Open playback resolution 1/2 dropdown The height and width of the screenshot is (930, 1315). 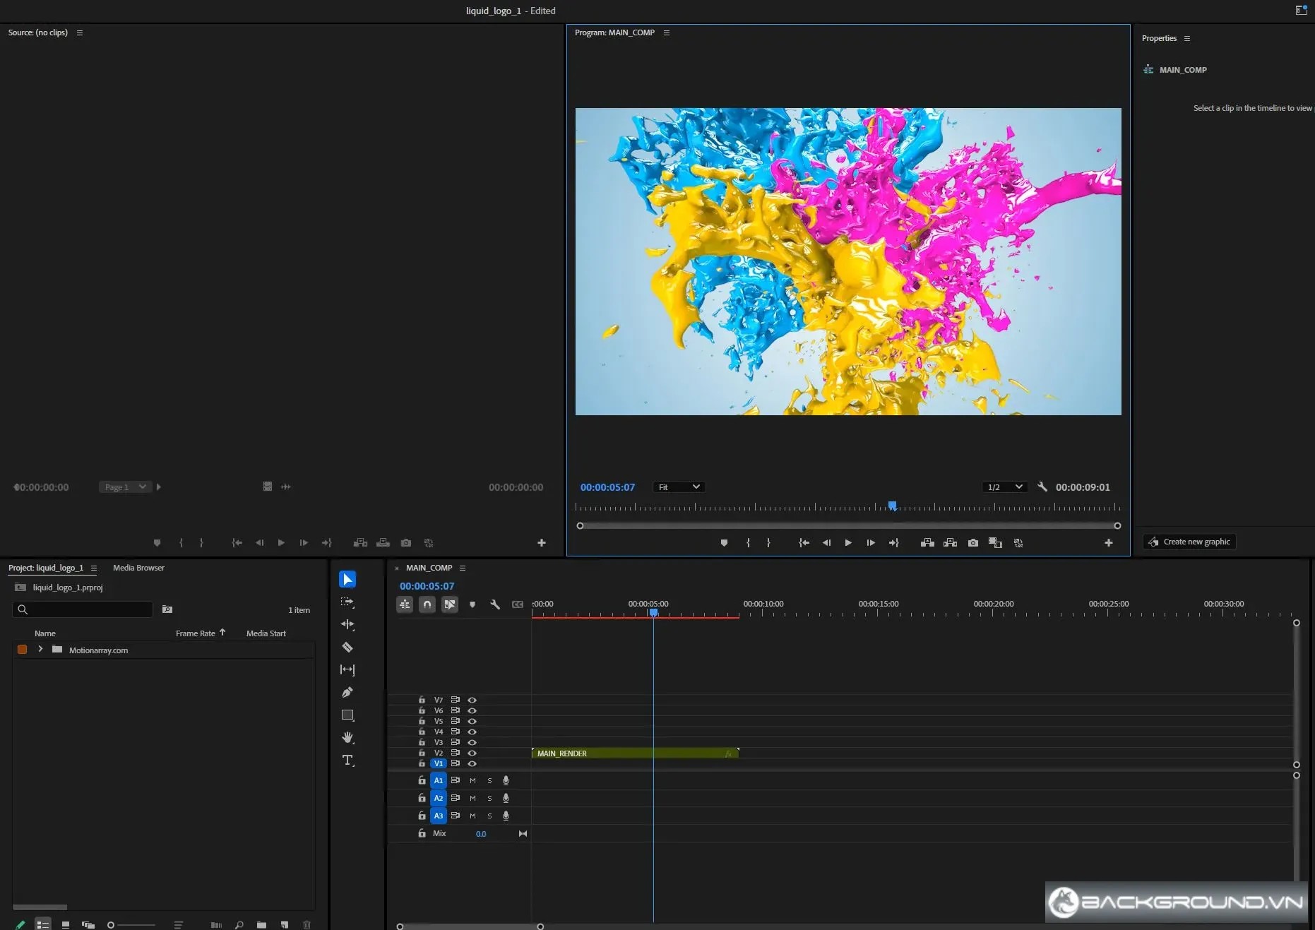click(1004, 487)
